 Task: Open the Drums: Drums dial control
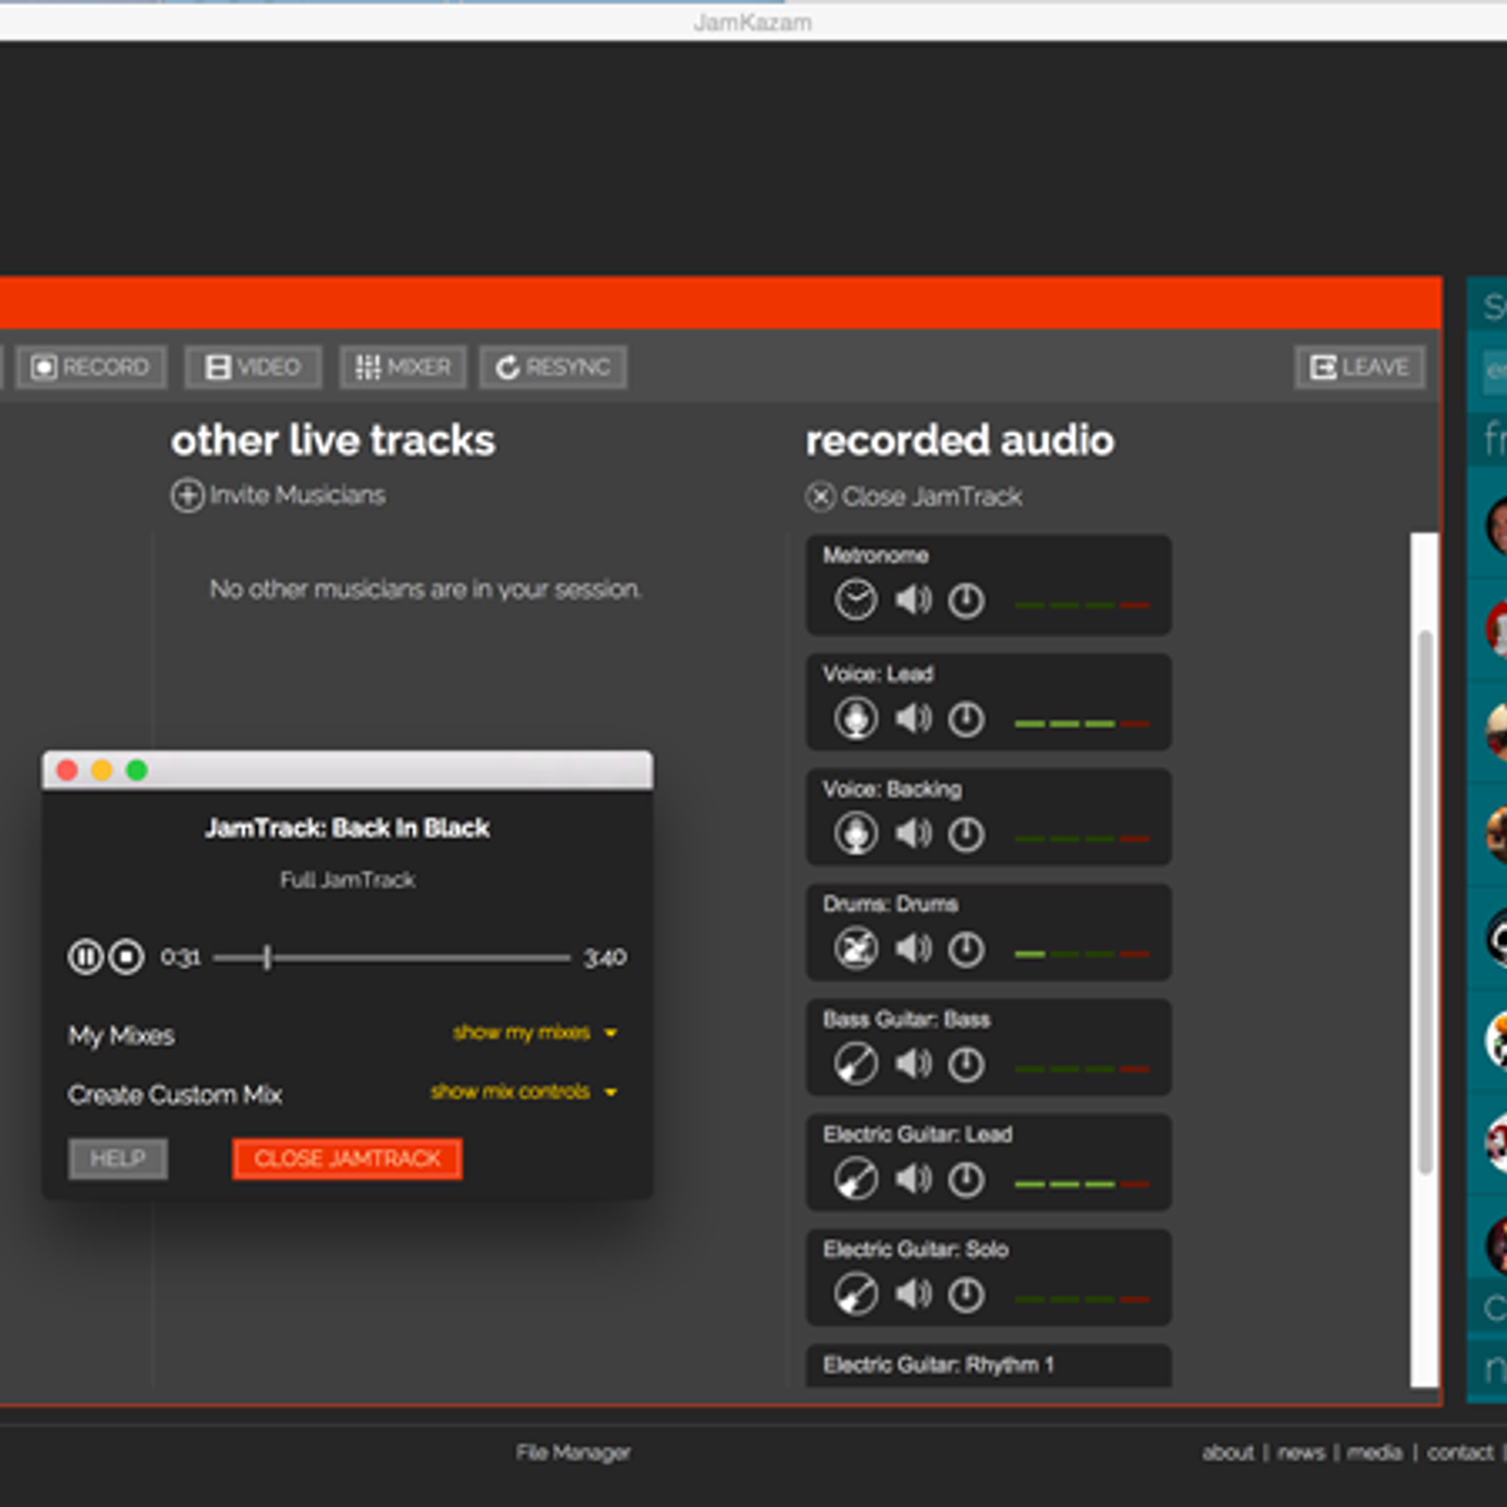coord(965,949)
